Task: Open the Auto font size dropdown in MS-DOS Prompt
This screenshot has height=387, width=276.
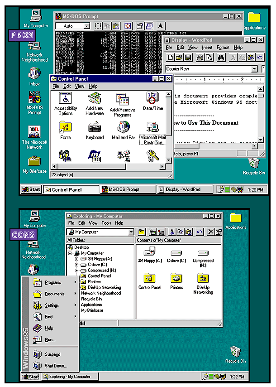Action: 86,26
